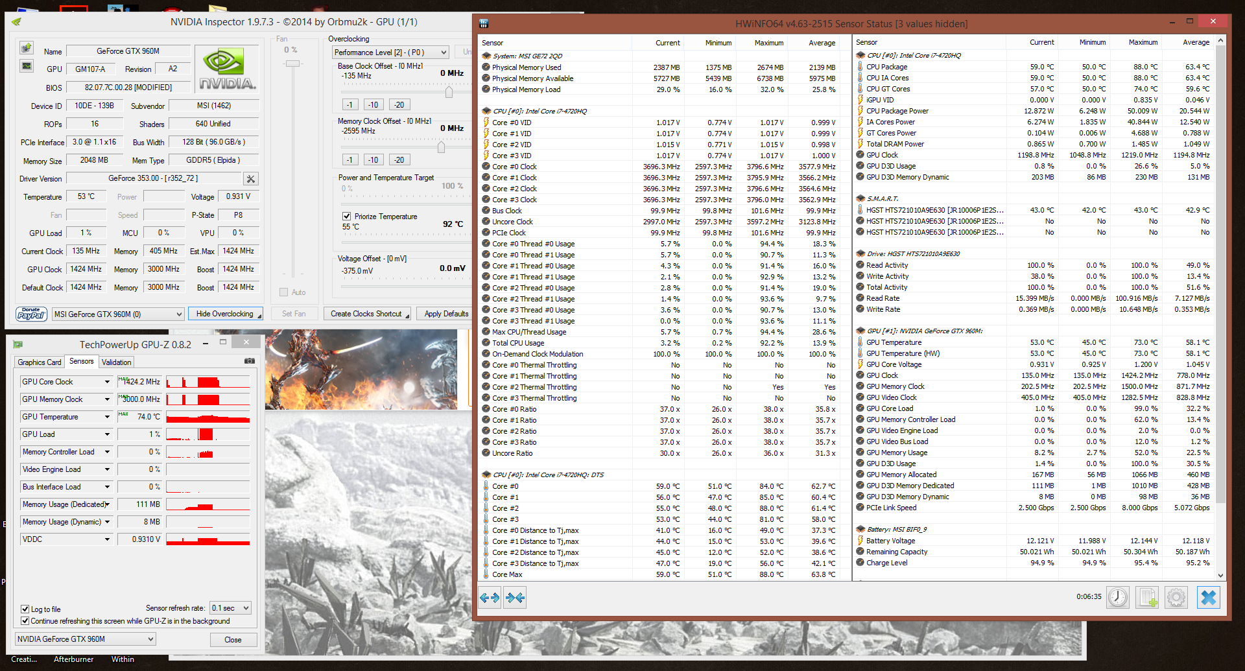
Task: Select the CPU Package Power sensor row
Action: point(1034,111)
